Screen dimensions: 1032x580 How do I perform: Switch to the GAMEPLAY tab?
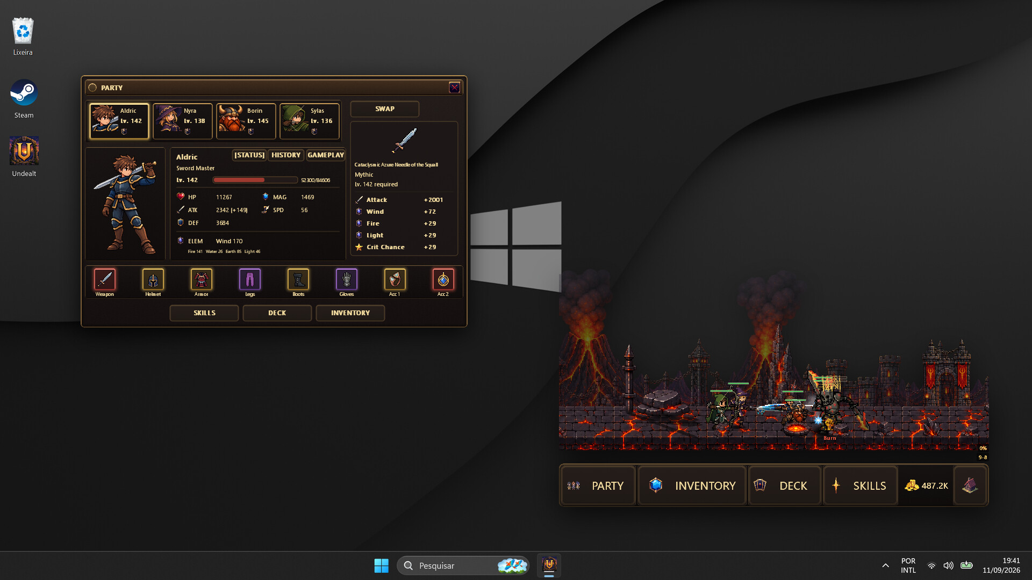[326, 155]
